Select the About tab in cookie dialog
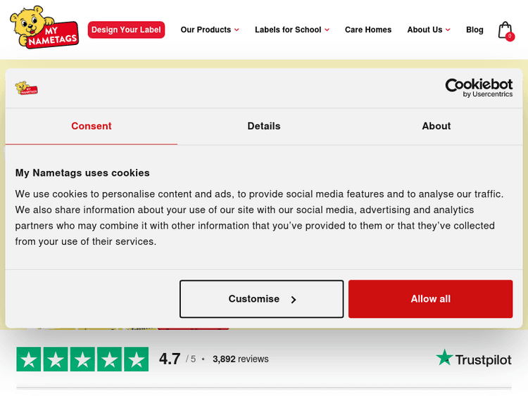 tap(436, 126)
